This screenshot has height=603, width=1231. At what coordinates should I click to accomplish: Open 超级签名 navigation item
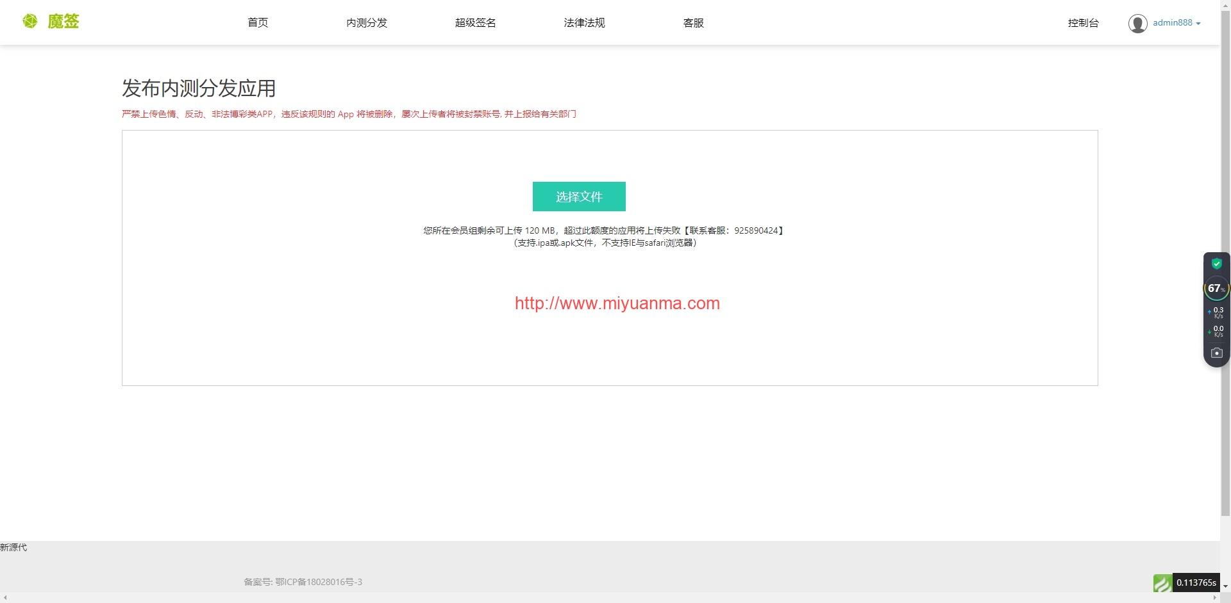[x=475, y=23]
